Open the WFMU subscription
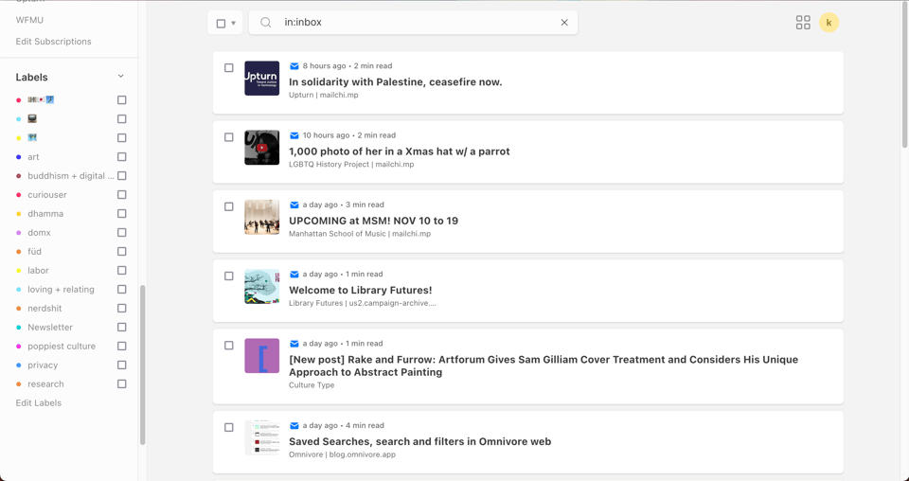 click(x=29, y=20)
